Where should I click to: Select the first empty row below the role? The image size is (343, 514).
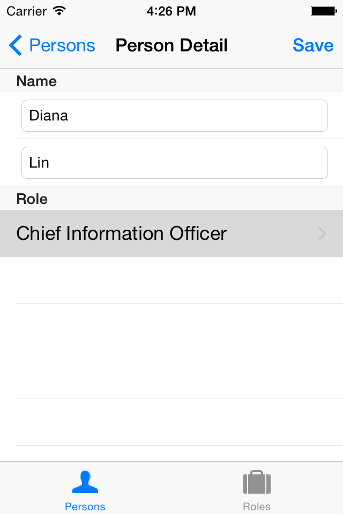coord(171,280)
